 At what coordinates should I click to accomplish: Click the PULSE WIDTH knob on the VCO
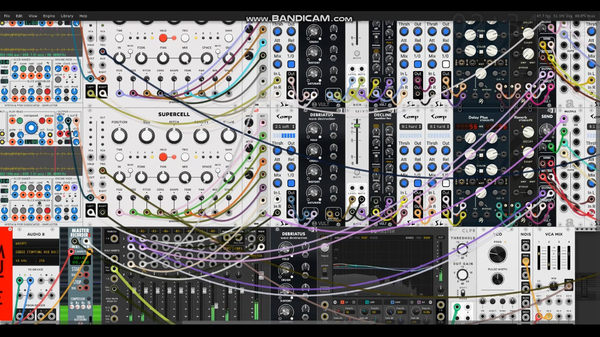(497, 280)
